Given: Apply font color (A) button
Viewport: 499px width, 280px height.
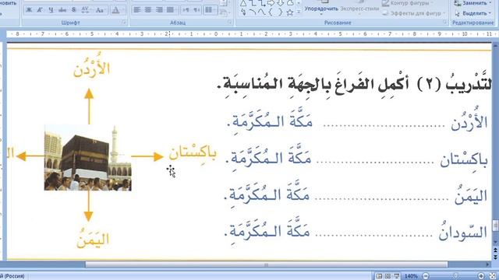Looking at the screenshot, I should tap(116, 10).
